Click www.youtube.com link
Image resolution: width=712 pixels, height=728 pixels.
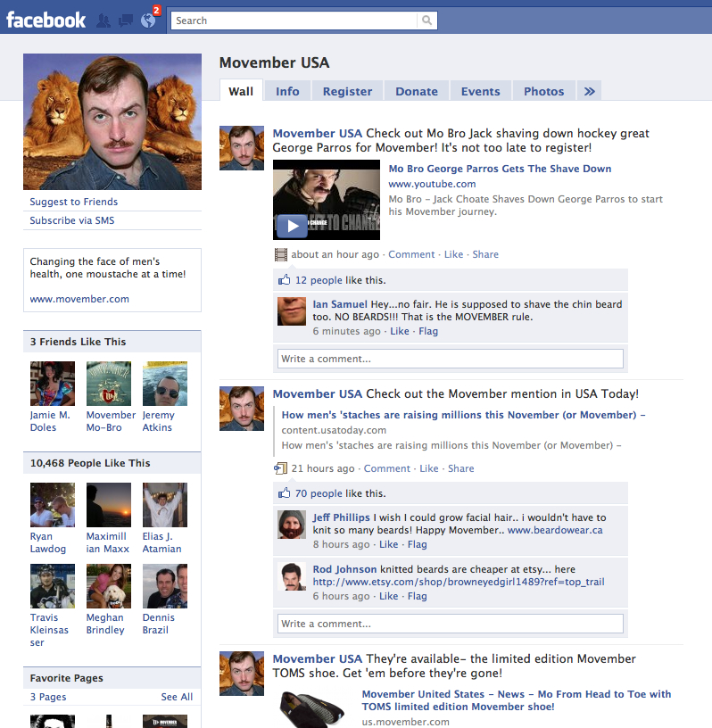(x=432, y=184)
